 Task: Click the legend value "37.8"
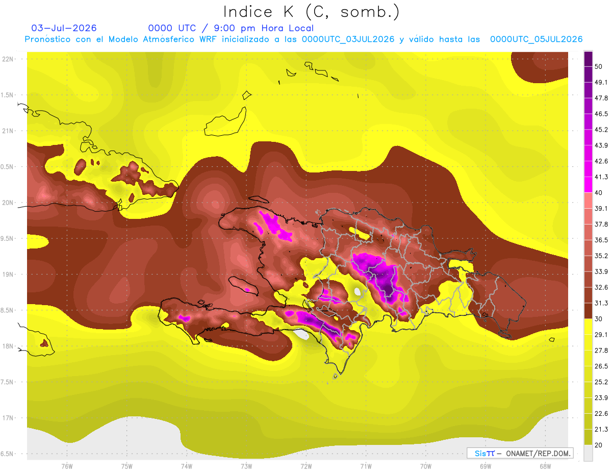(601, 224)
